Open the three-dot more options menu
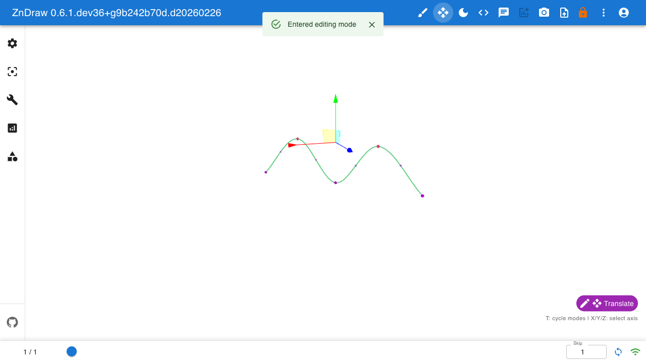Viewport: 646px width, 363px height. [x=604, y=13]
